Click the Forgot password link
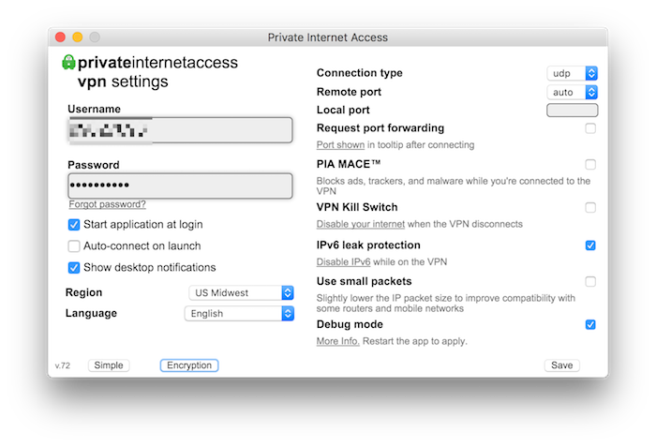This screenshot has height=446, width=656. point(107,204)
